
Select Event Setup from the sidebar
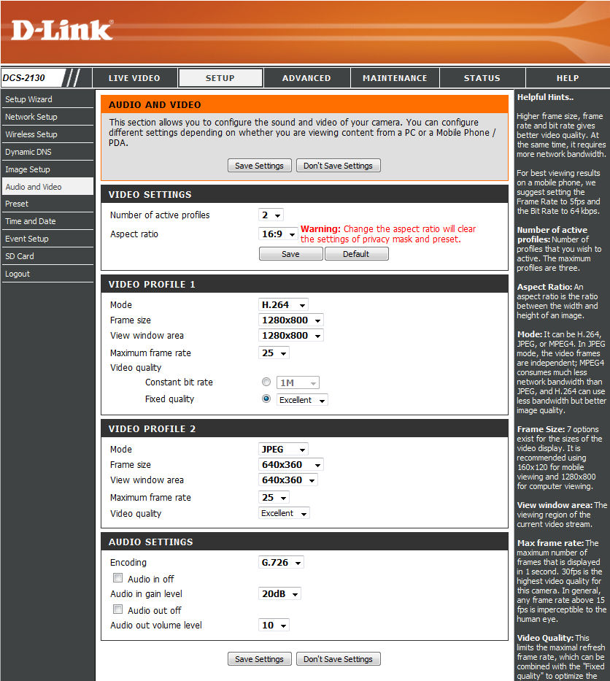coord(27,239)
